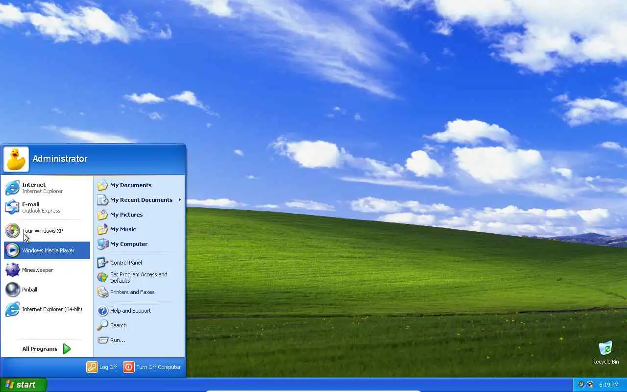Click the 6:19 PM taskbar clock

(x=609, y=385)
